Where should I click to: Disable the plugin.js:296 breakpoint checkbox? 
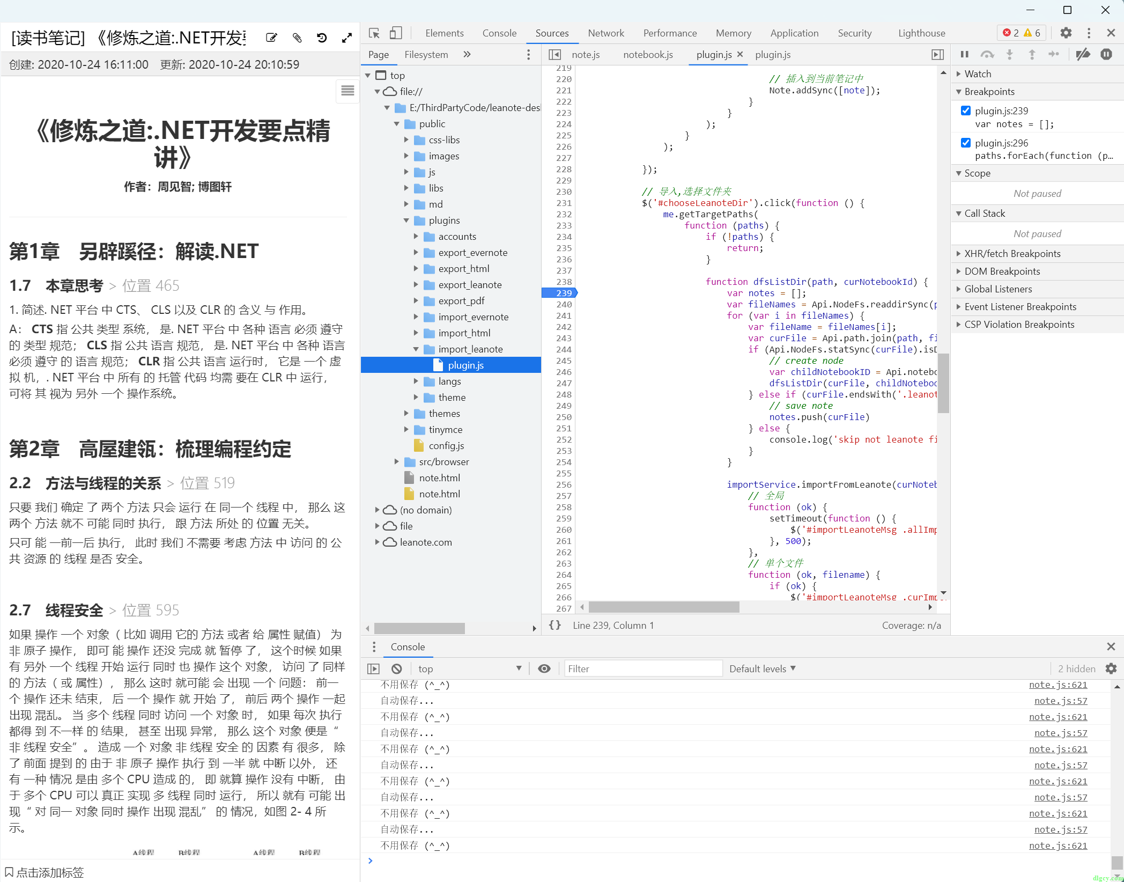966,143
